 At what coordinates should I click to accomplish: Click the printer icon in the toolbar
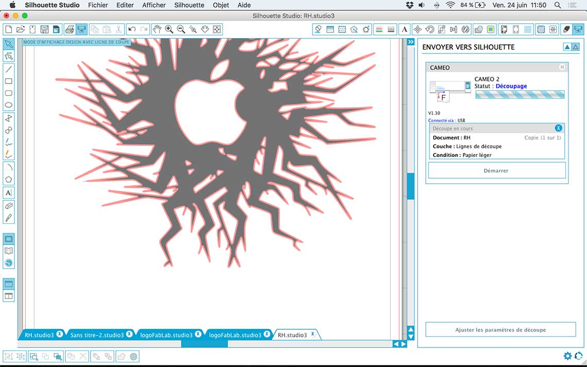pos(70,29)
